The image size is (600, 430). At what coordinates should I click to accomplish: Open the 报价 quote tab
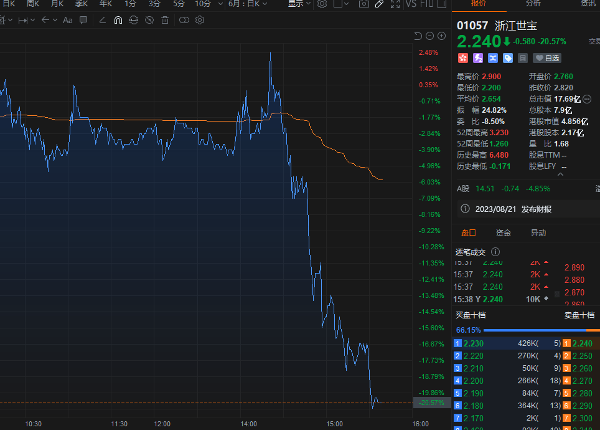[479, 4]
